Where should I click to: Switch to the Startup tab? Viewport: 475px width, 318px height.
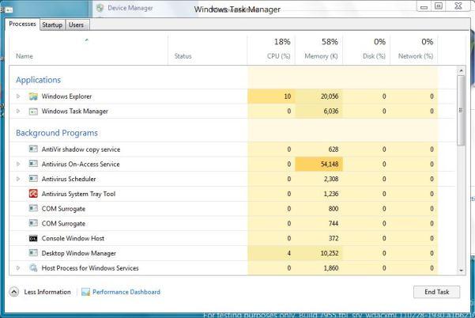click(52, 25)
